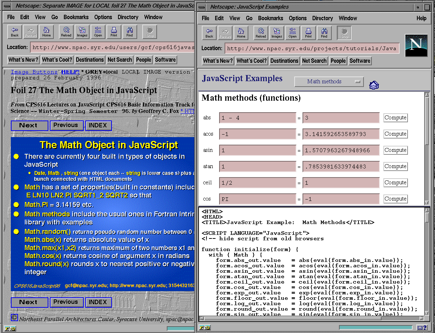Open Bookmarks menu in left Netscape window

(76, 17)
